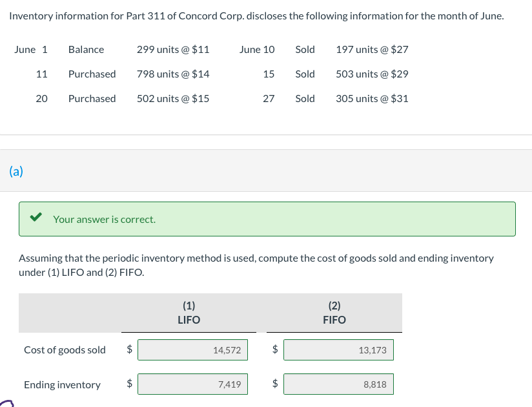Click the "299 units @ $11" balance entry

tap(172, 50)
